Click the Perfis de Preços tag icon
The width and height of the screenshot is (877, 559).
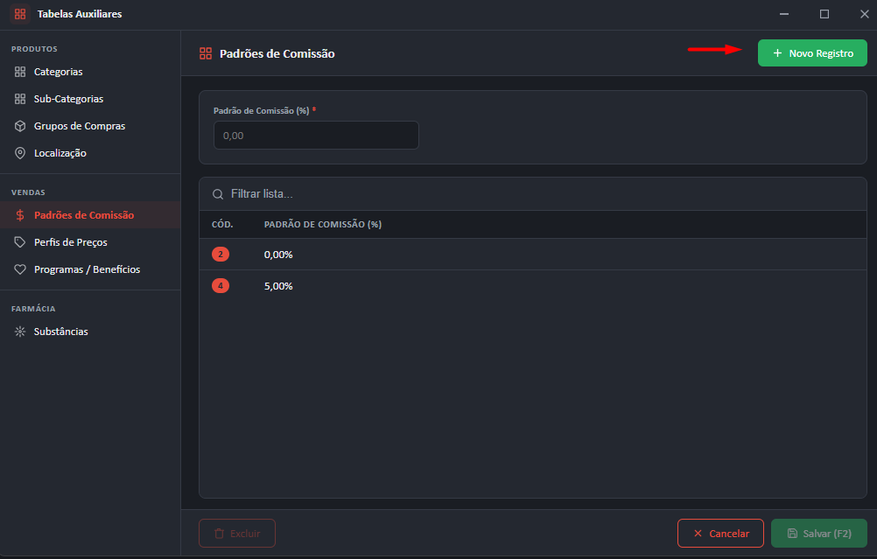20,242
